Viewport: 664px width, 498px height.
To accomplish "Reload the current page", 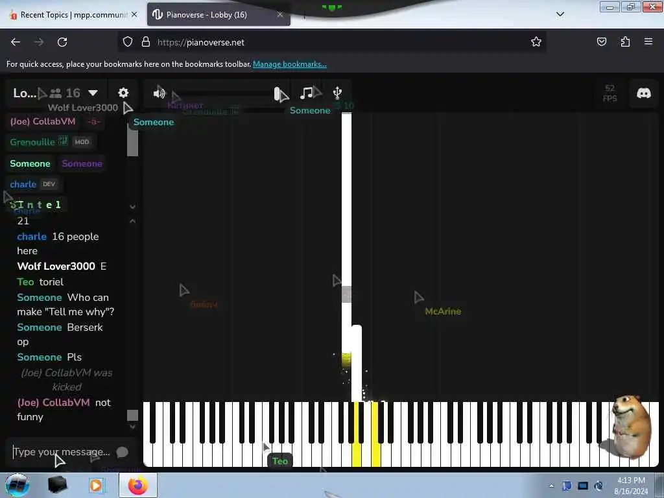I will point(62,42).
